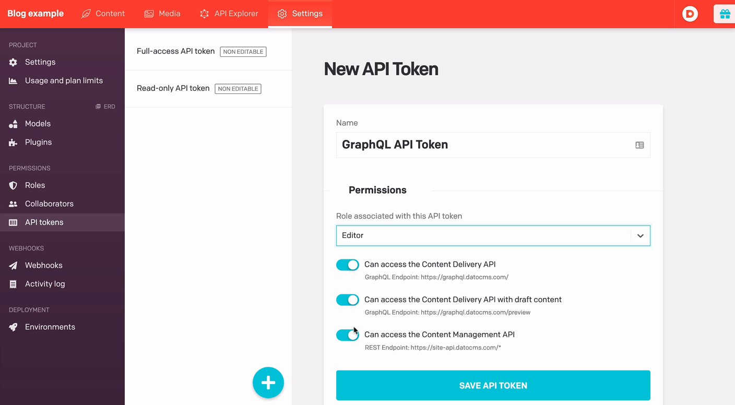735x405 pixels.
Task: Click the round plus add-token button
Action: click(x=268, y=383)
